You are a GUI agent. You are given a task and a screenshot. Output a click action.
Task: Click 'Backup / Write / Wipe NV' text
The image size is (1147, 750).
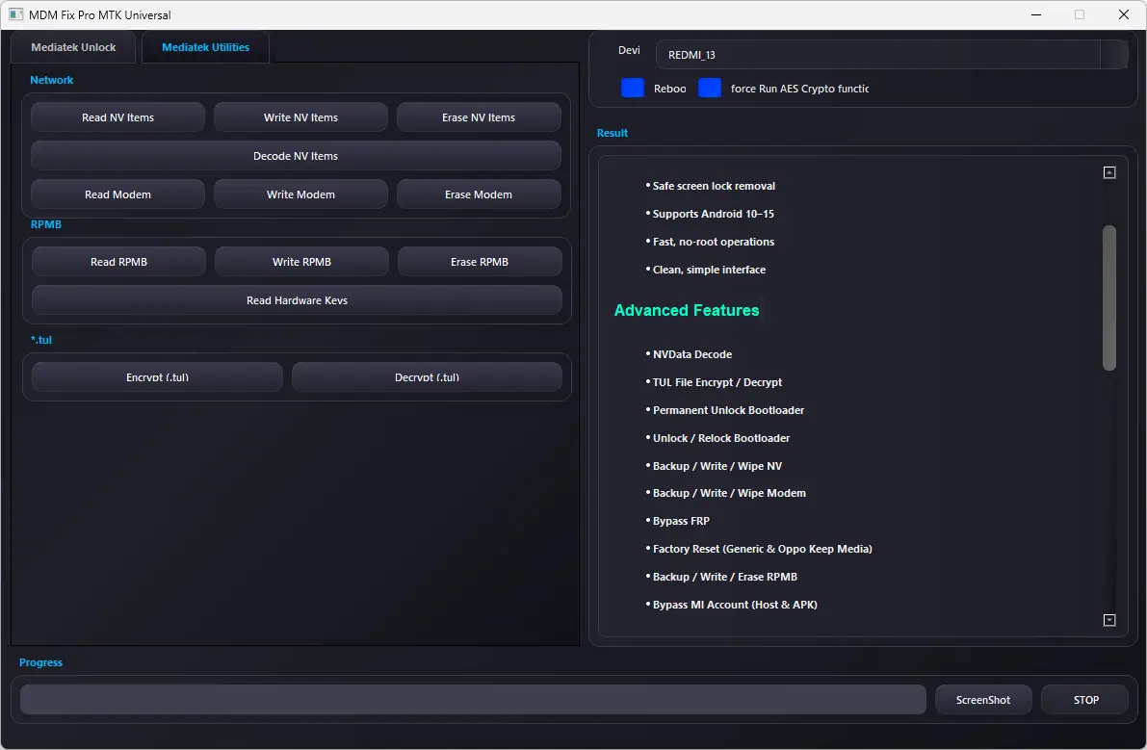coord(717,466)
